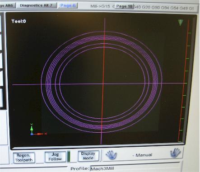Screen dimensions: 200x172
Task: Click the red vertical scale bar on right
Action: click(184, 80)
